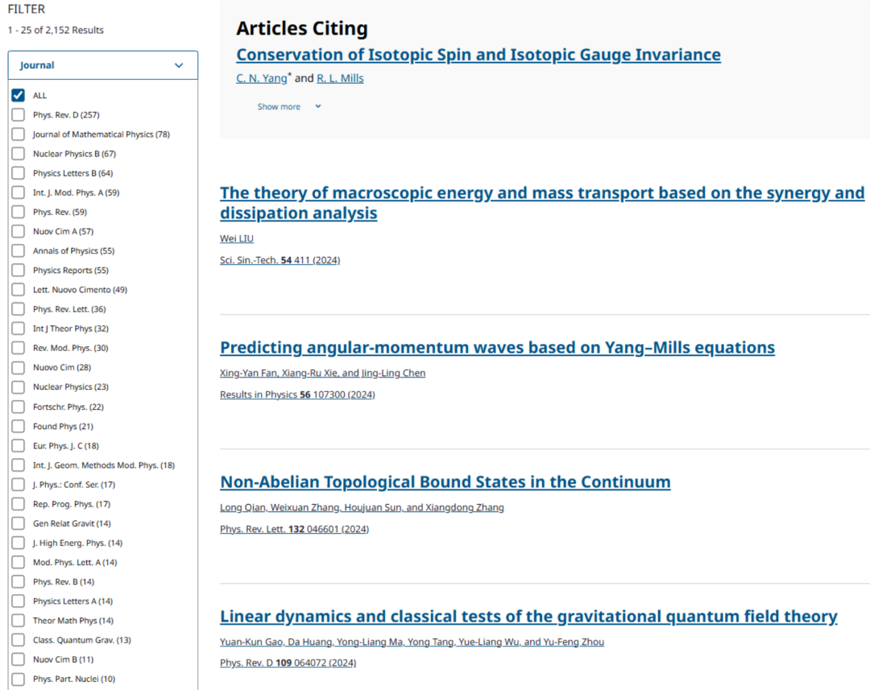Open Predicting angular-momentum waves article
Viewport: 870px width, 690px height.
(x=497, y=347)
